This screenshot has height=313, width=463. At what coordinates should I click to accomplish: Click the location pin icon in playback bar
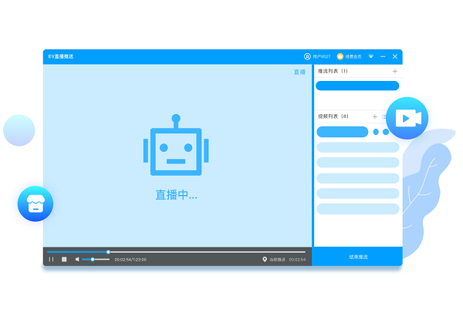(265, 259)
